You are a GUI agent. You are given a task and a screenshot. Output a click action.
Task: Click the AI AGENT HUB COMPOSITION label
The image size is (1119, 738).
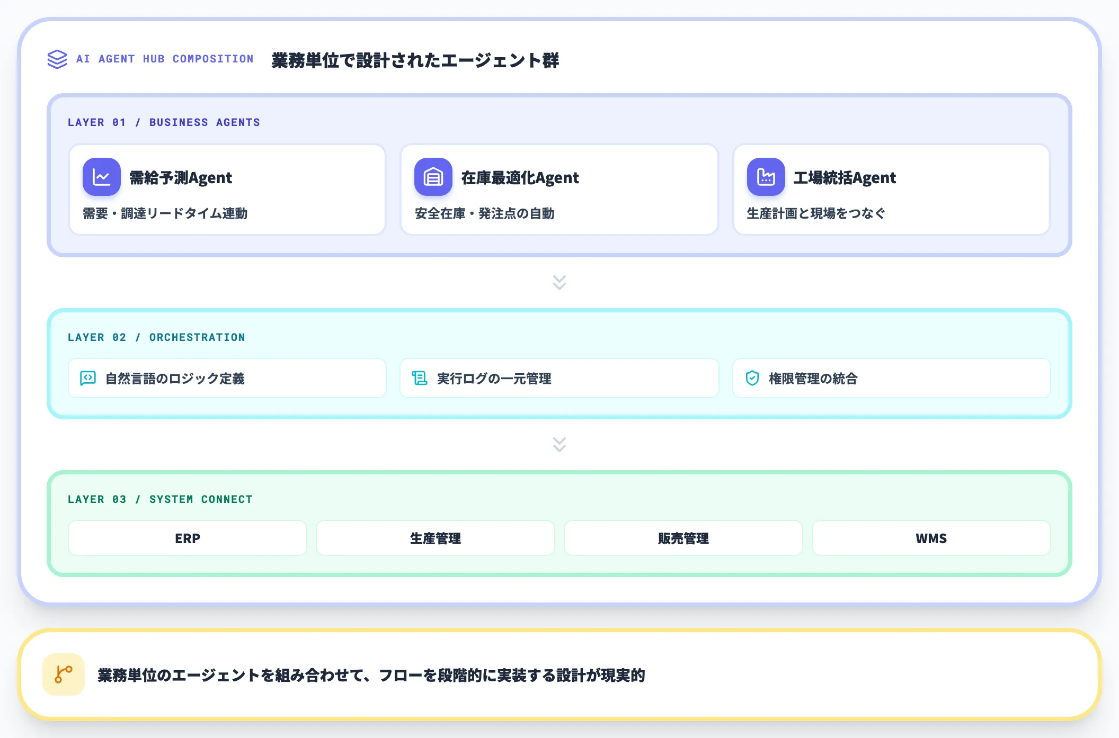pos(165,59)
